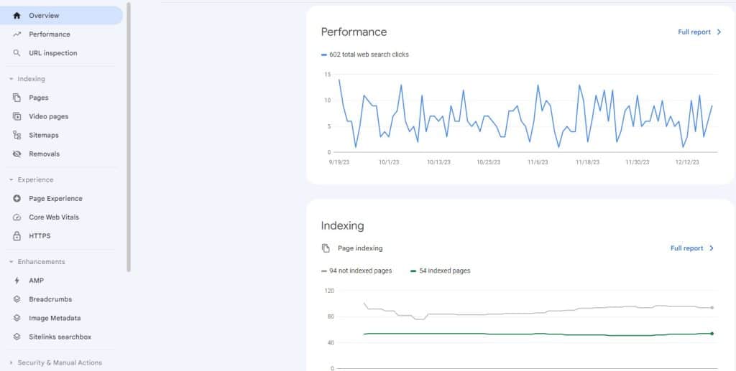Click the Sitemaps icon in sidebar
Screen dimensions: 736x371
pos(17,135)
